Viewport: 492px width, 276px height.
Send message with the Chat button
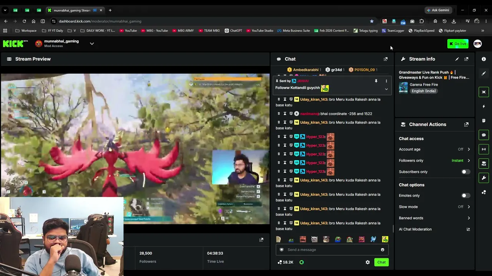coord(381,262)
